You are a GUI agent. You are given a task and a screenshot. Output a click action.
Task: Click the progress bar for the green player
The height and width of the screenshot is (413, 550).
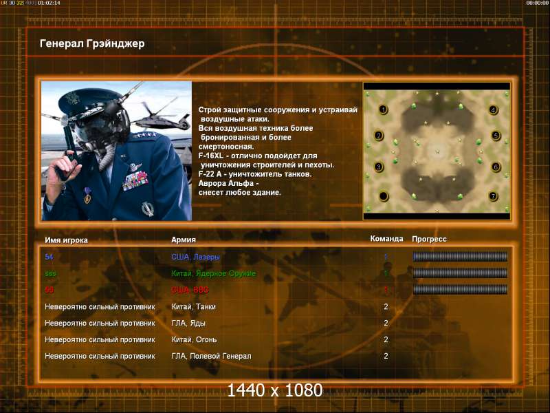coord(460,273)
